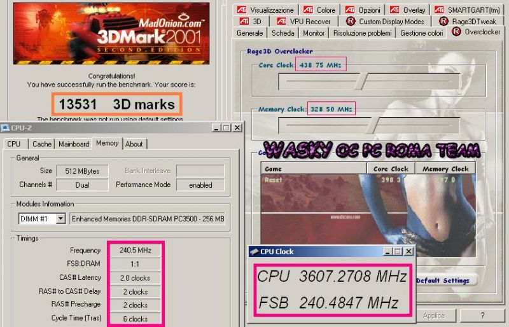Open the Opzioni tab
Screen dimensions: 509x327
click(x=363, y=10)
